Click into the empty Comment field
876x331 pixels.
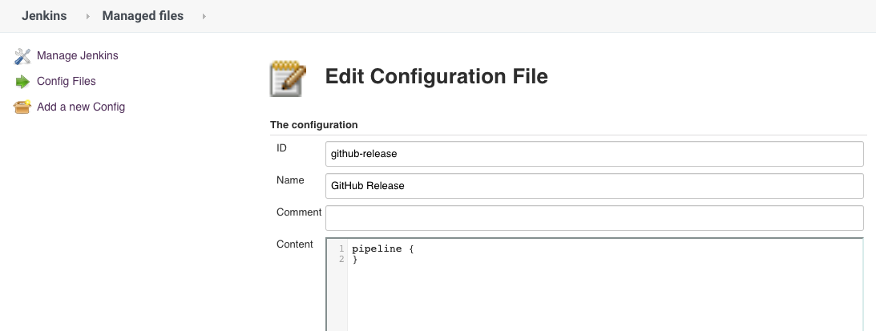(595, 217)
